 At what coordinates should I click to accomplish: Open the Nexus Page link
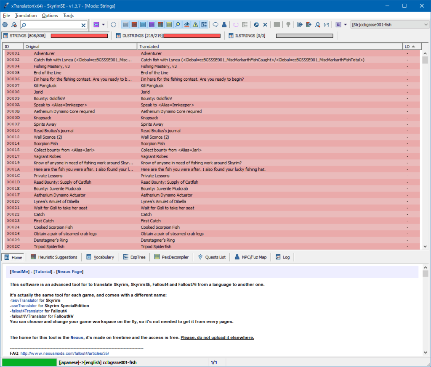[70, 272]
